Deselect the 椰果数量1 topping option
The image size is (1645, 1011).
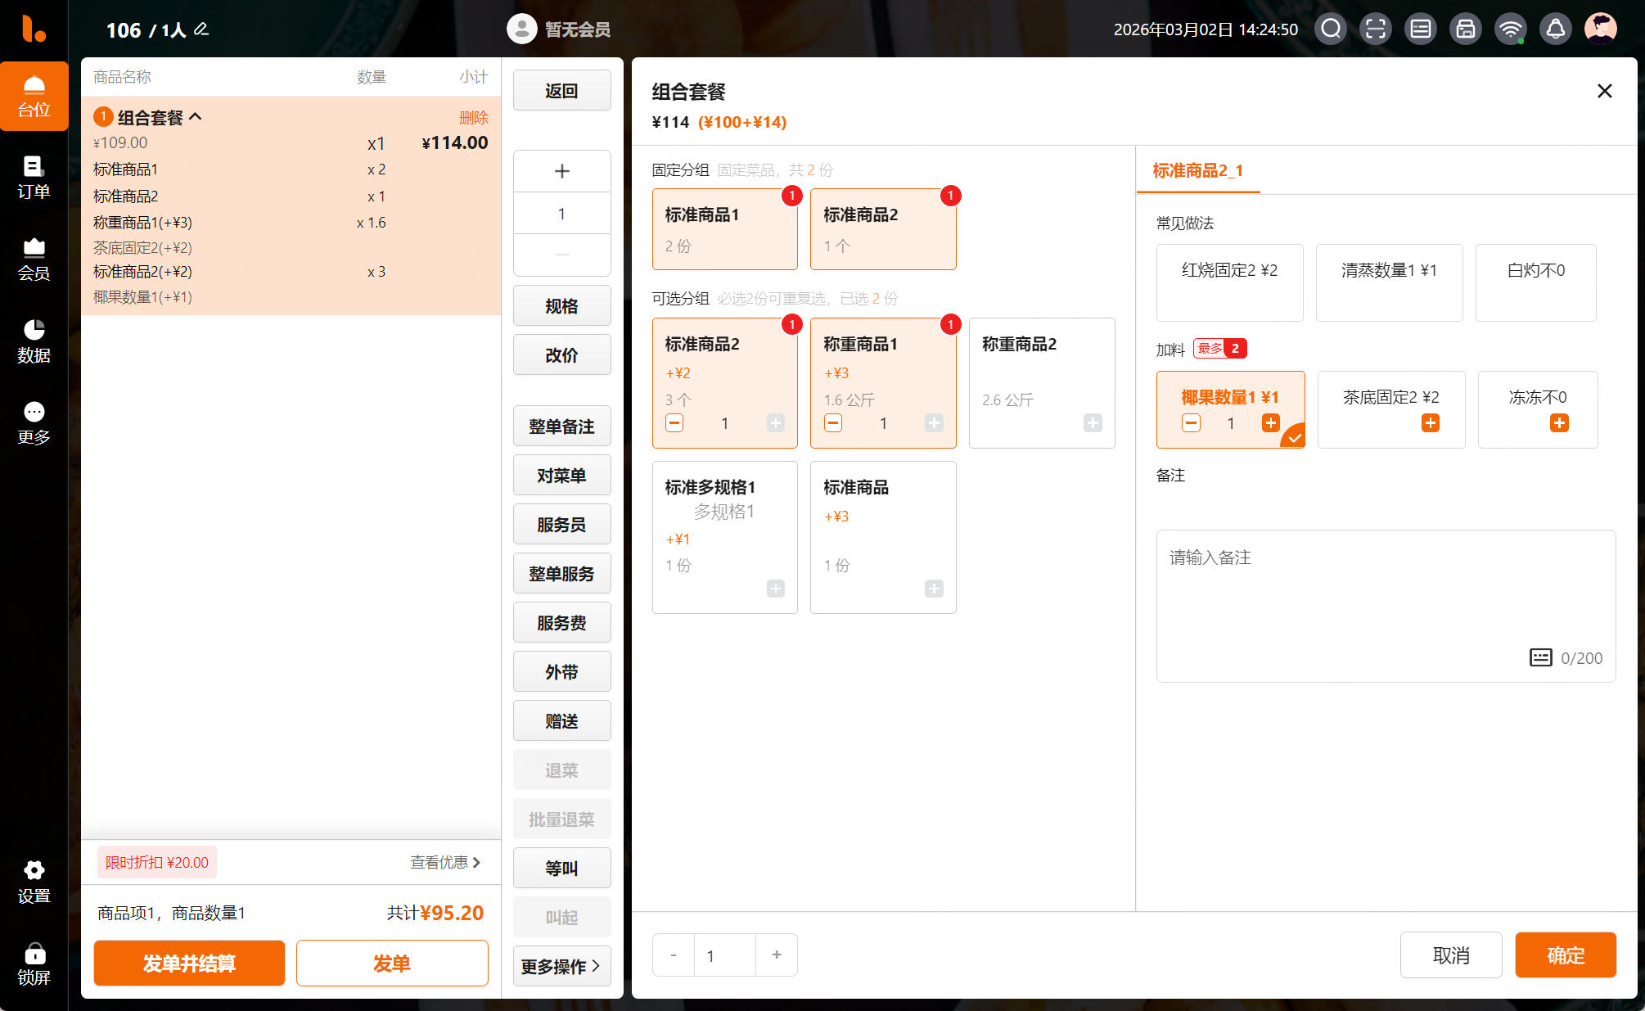(1229, 399)
